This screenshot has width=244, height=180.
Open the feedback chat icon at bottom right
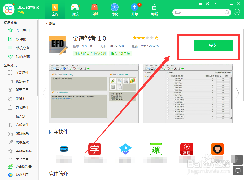pos(238,170)
